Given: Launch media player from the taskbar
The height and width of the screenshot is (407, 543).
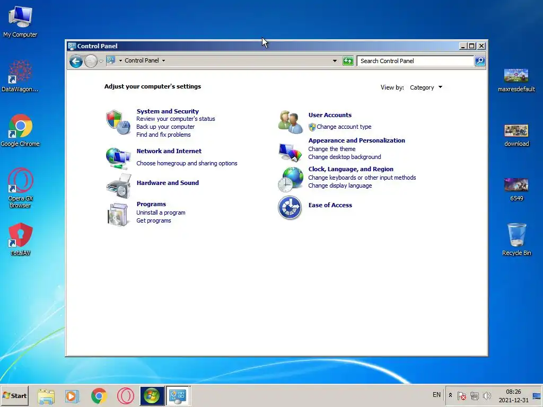Looking at the screenshot, I should (72, 395).
